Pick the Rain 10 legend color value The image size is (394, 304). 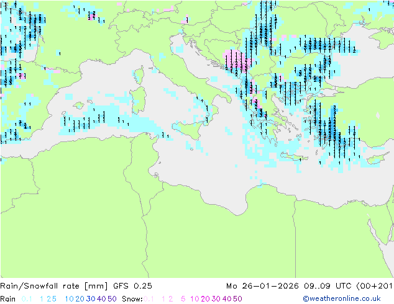pos(69,299)
